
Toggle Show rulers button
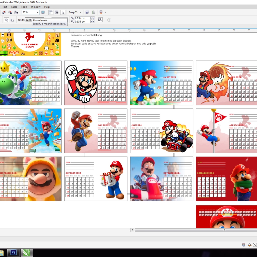coord(51,12)
